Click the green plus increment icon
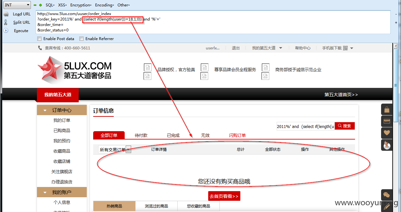Image resolution: width=401 pixels, height=212 pixels. coord(40,5)
